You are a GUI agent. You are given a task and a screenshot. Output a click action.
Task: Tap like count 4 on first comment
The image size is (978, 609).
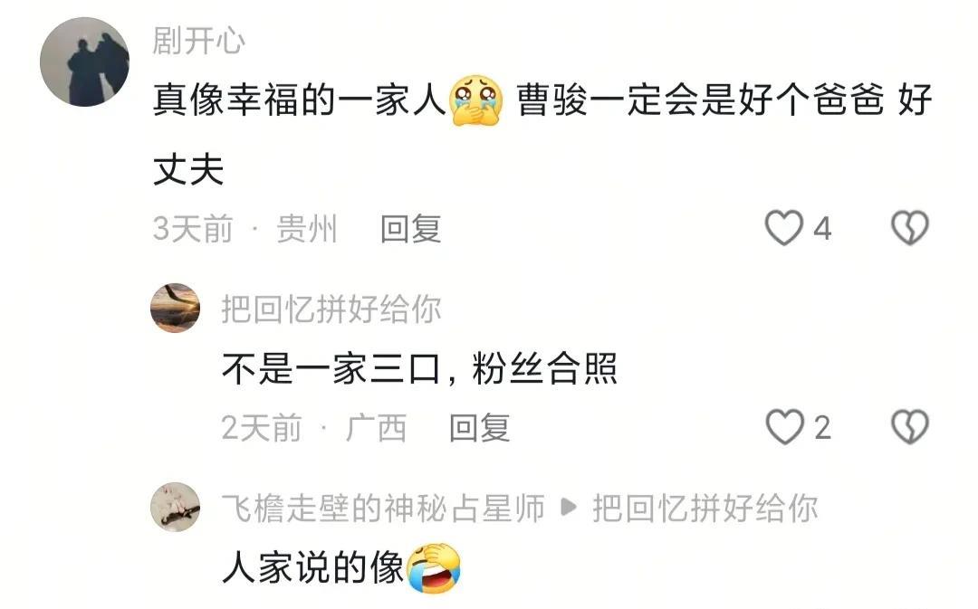[x=822, y=229]
